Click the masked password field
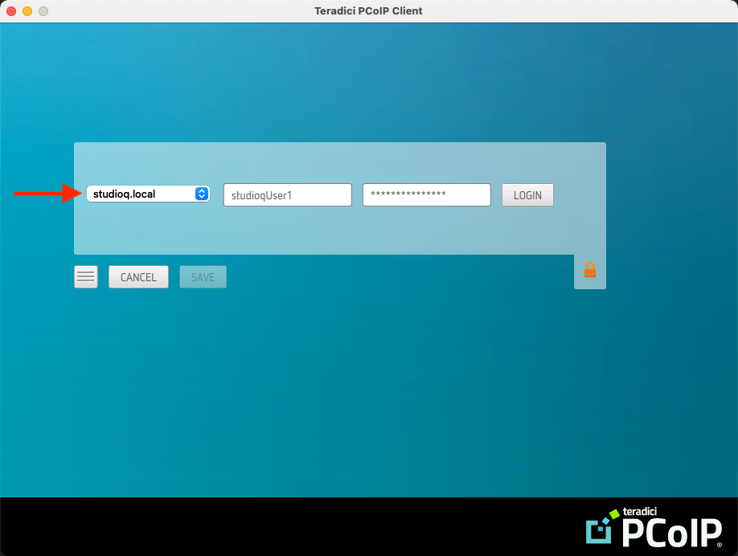The image size is (738, 556). (x=426, y=194)
